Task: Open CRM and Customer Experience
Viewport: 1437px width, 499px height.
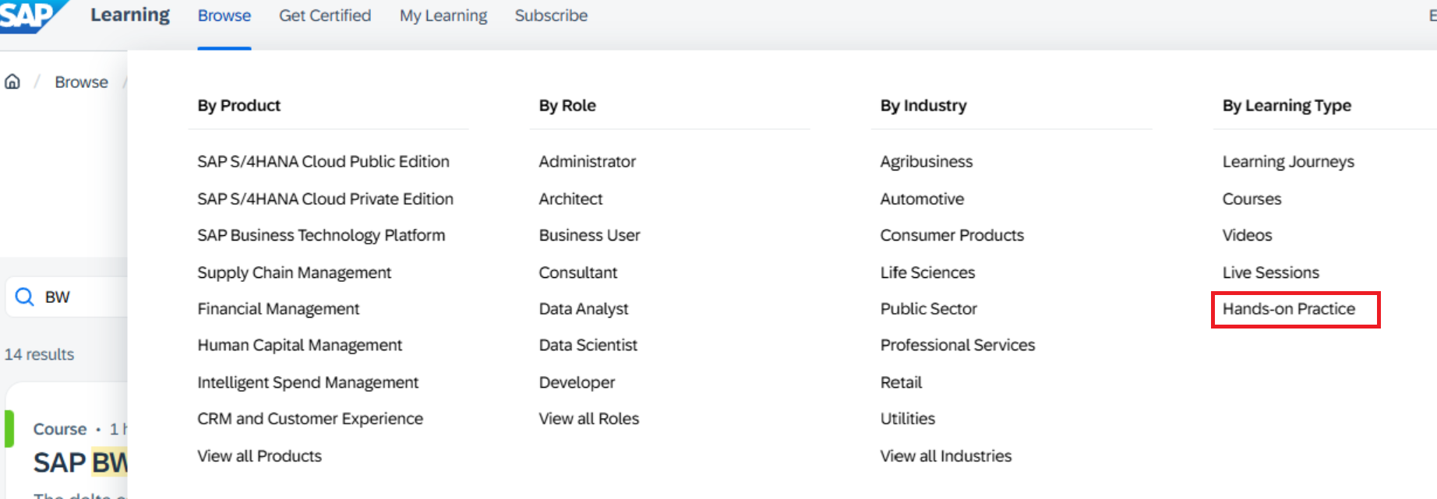Action: coord(310,419)
